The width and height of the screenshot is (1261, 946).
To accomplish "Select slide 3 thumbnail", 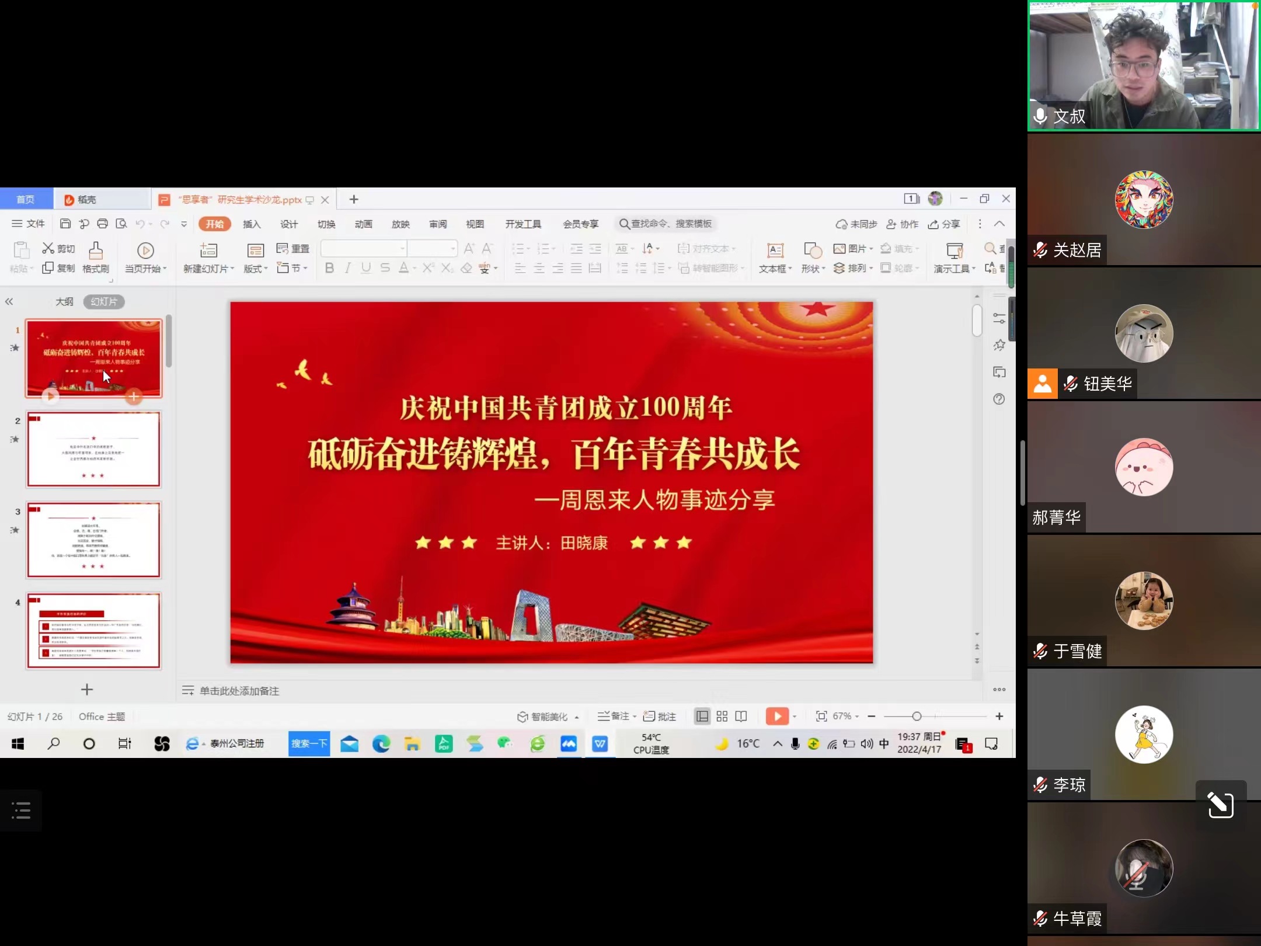I will [93, 540].
